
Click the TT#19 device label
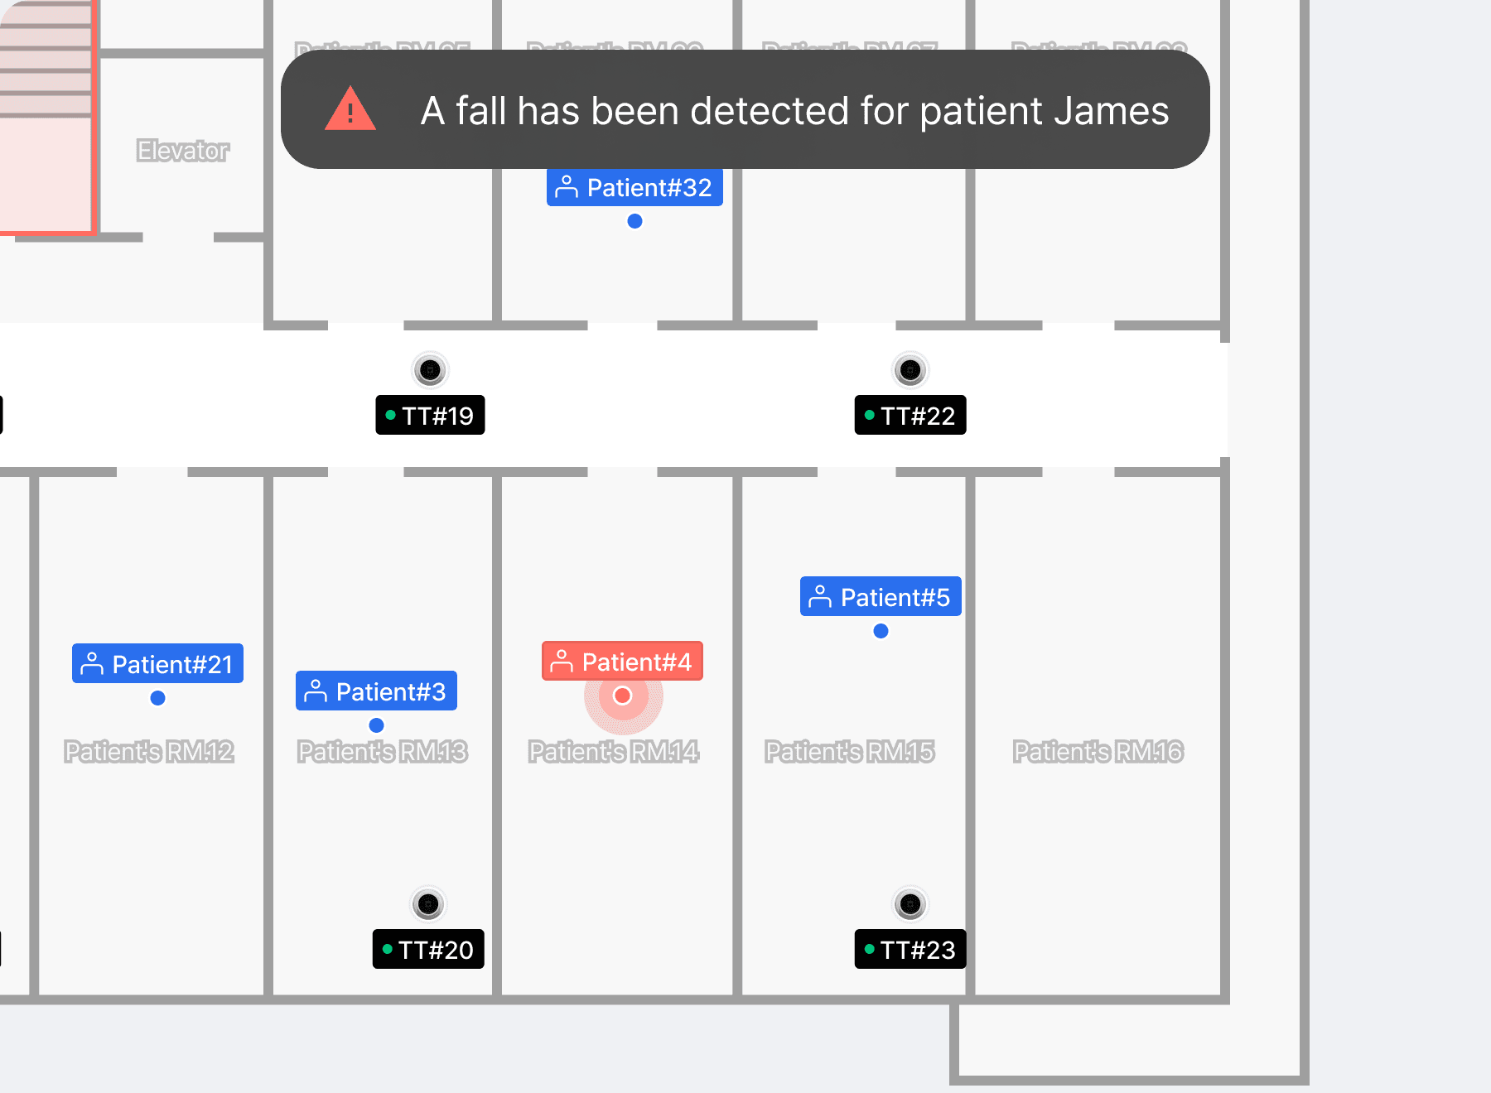click(x=430, y=416)
